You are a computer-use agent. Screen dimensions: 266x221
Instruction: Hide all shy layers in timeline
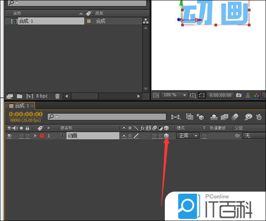[x=214, y=117]
